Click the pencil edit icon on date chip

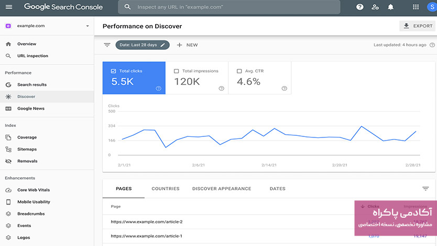pos(163,45)
